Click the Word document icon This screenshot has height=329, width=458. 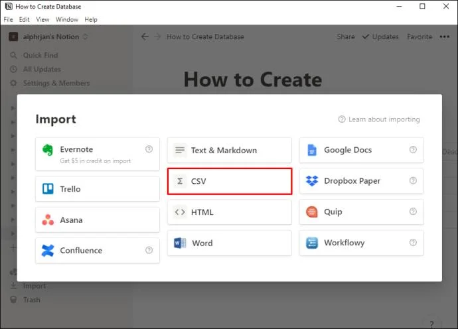(180, 243)
